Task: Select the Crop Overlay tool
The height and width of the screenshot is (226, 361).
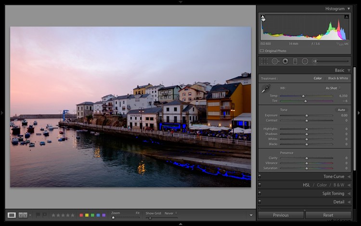Action: [x=265, y=61]
